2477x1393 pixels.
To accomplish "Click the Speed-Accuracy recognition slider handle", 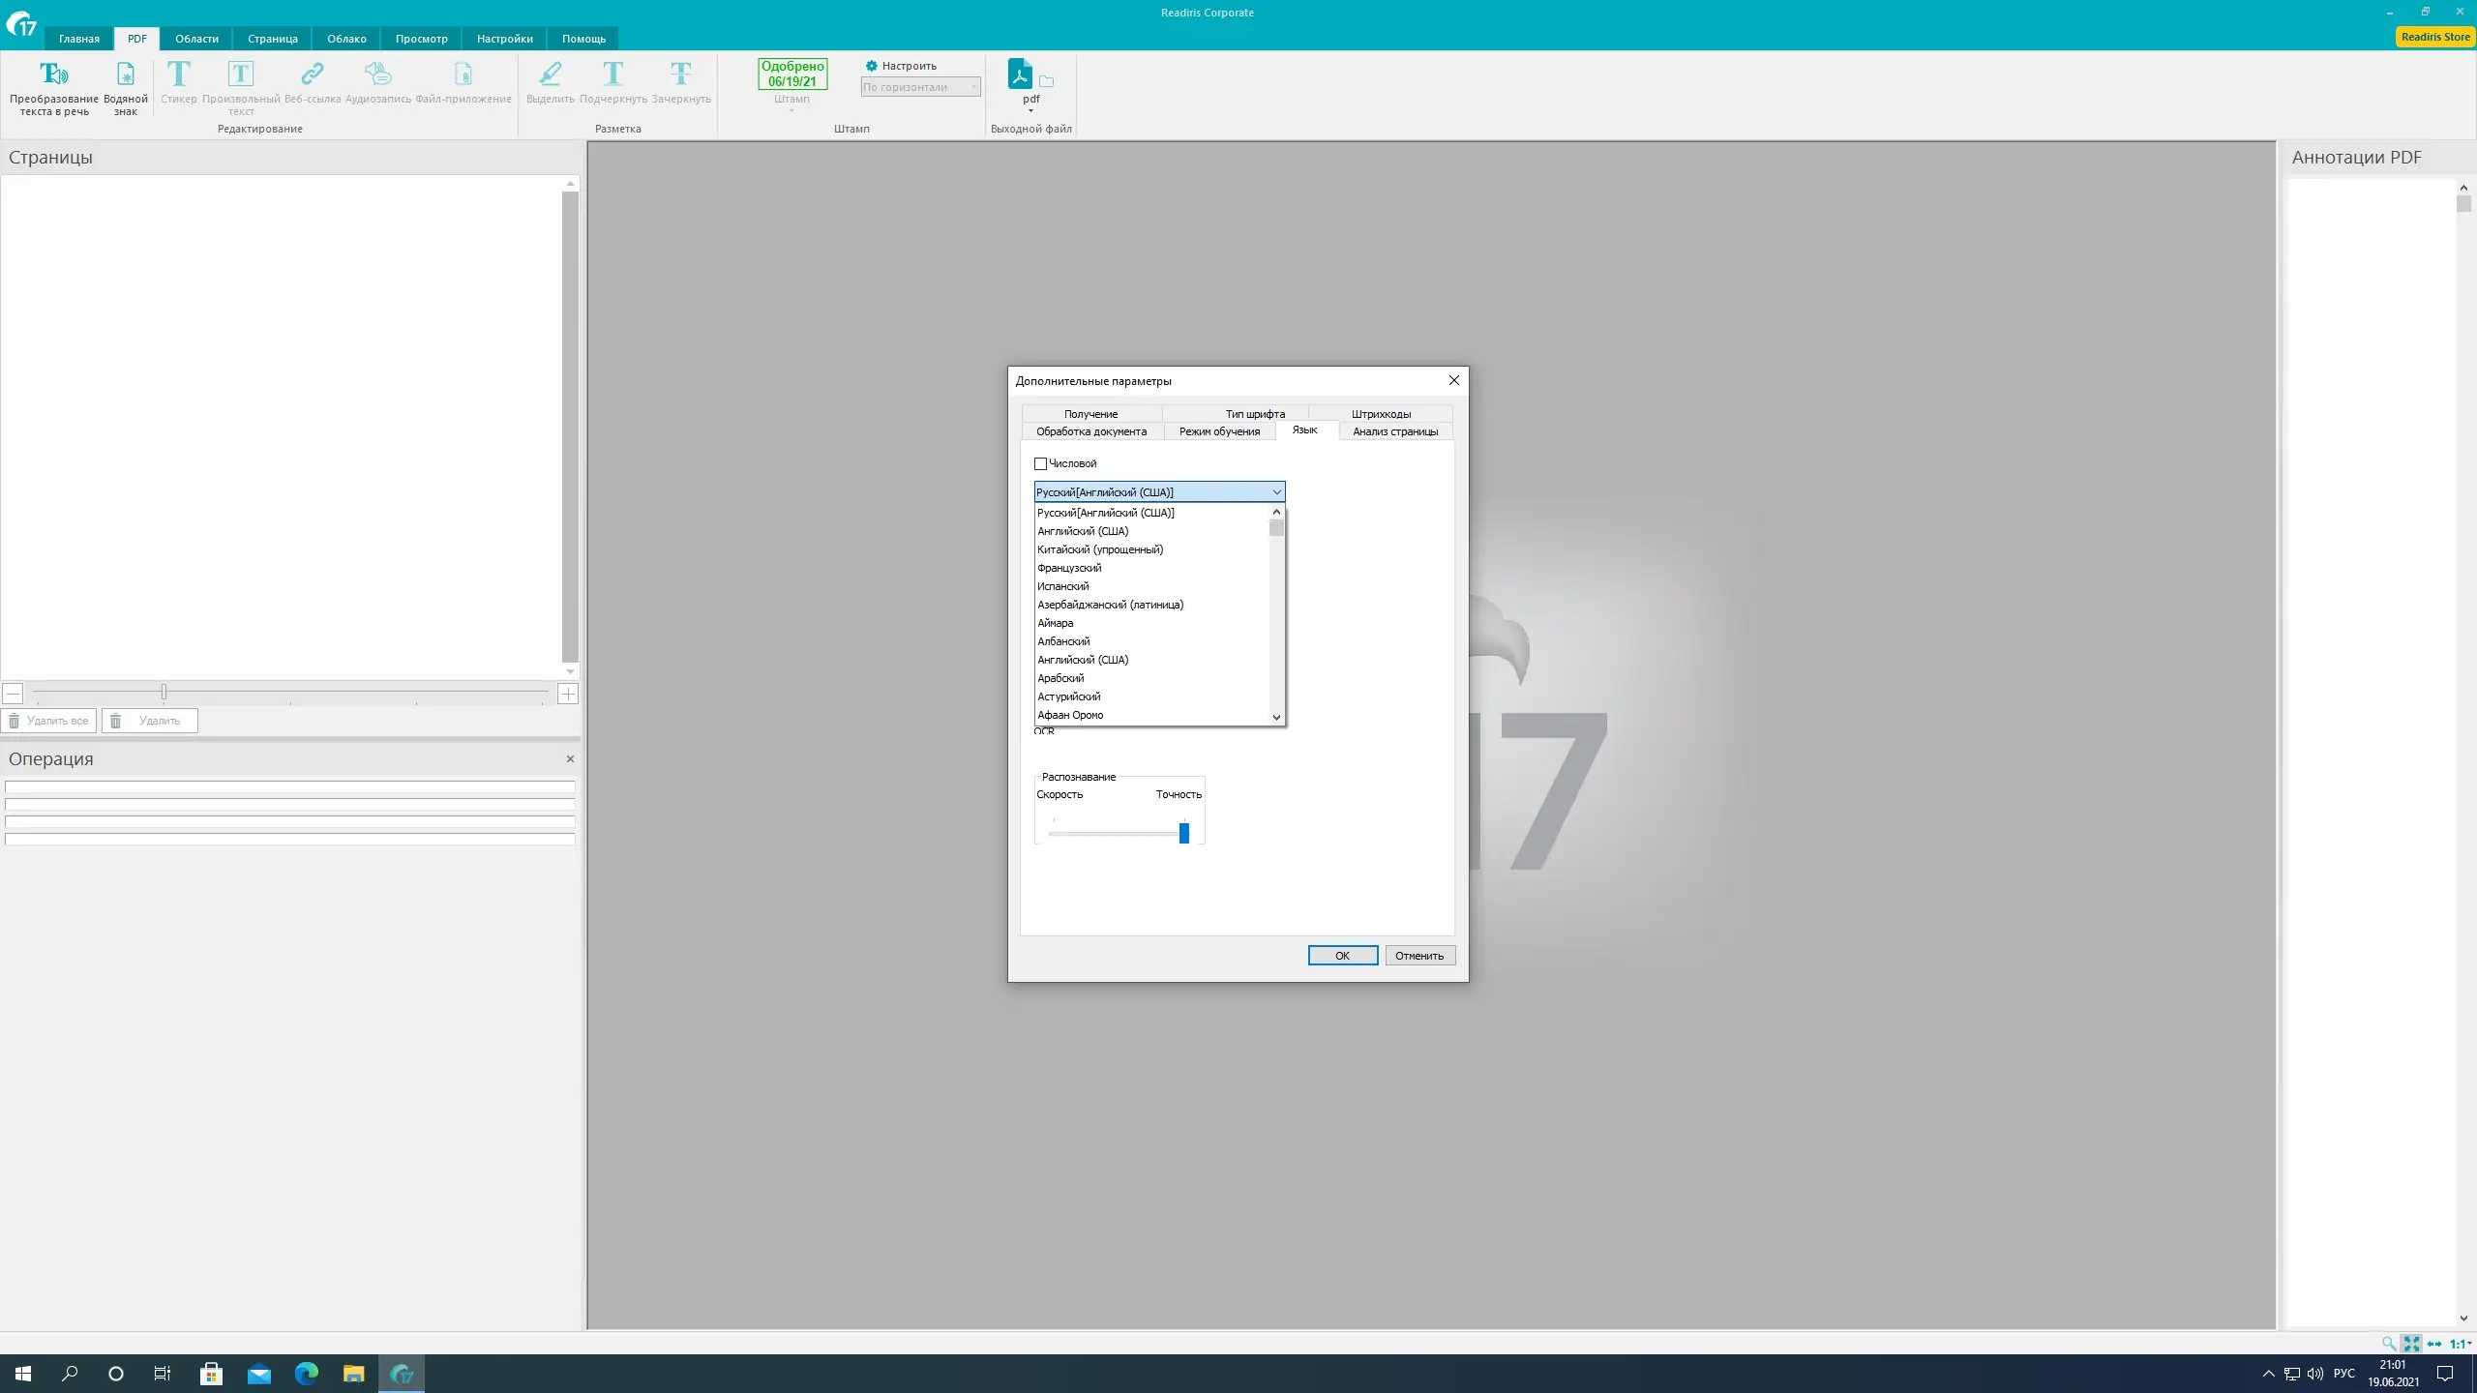I will coord(1183,833).
